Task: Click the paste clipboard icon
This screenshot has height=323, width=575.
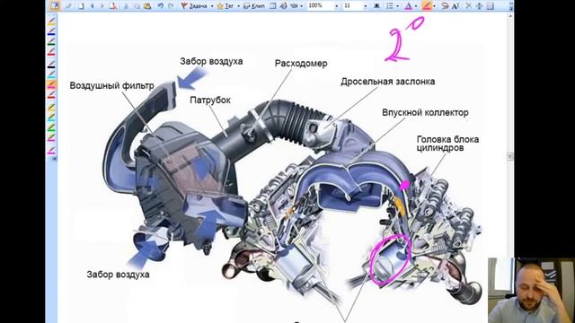Action: click(x=147, y=6)
